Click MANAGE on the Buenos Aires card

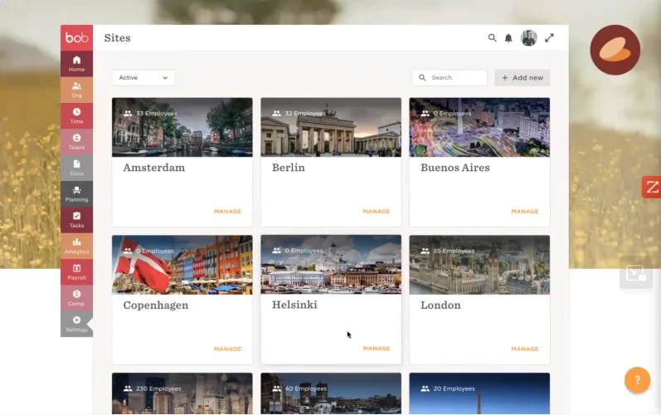[x=525, y=212]
